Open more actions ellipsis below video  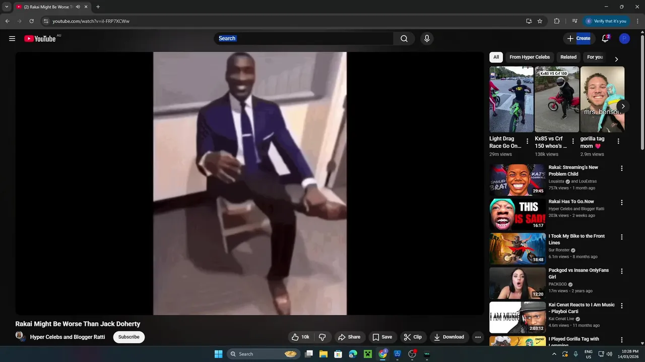pos(478,337)
